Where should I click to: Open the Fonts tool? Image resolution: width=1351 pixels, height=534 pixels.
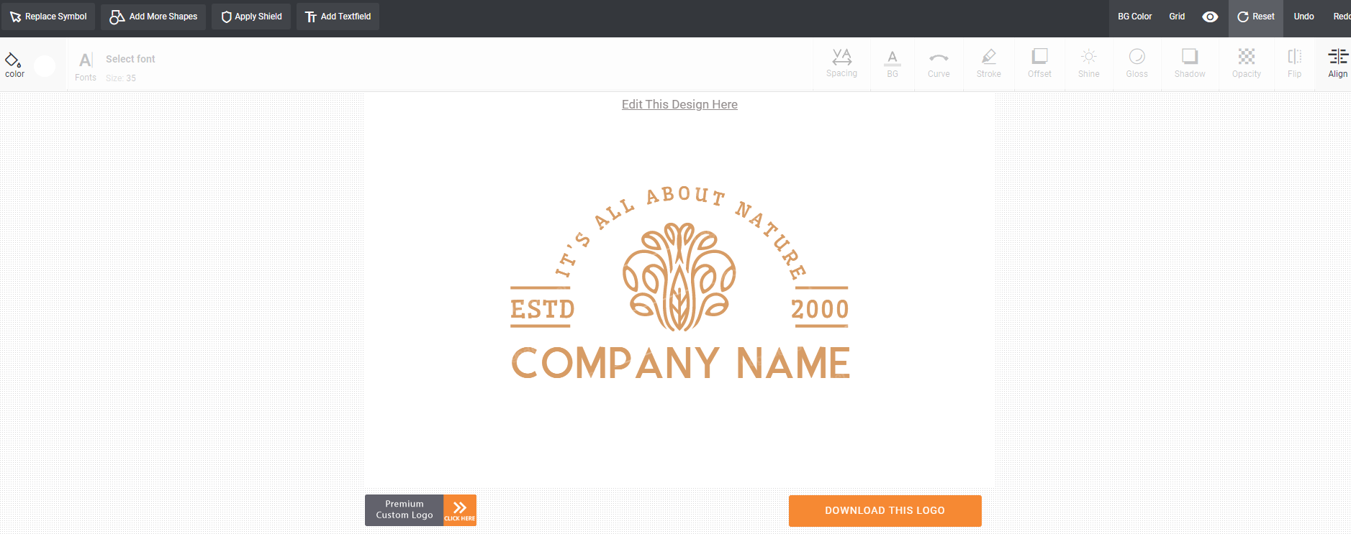click(x=86, y=66)
